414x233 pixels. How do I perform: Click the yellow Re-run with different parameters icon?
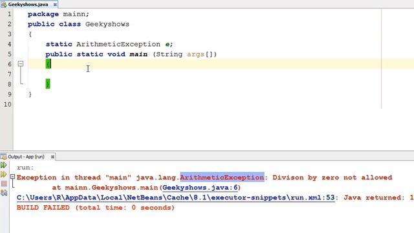(4, 174)
